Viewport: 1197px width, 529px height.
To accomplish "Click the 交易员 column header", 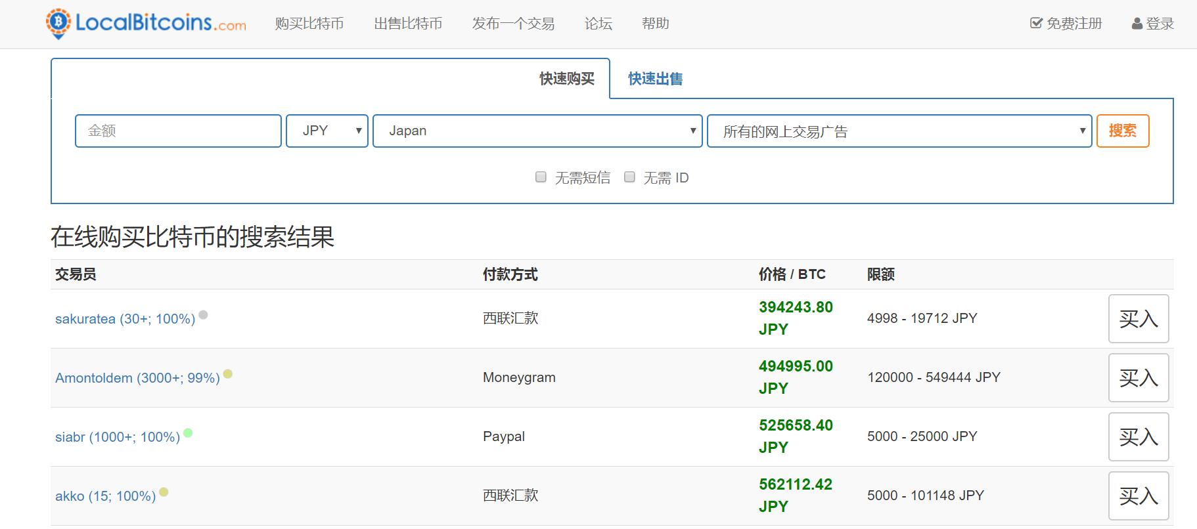I will 76,274.
